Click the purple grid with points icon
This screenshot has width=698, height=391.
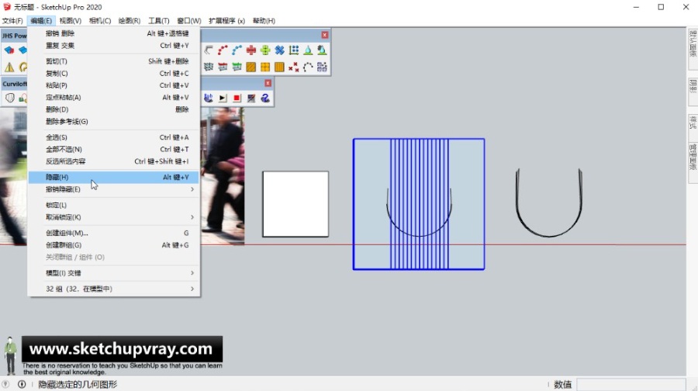pyautogui.click(x=322, y=67)
